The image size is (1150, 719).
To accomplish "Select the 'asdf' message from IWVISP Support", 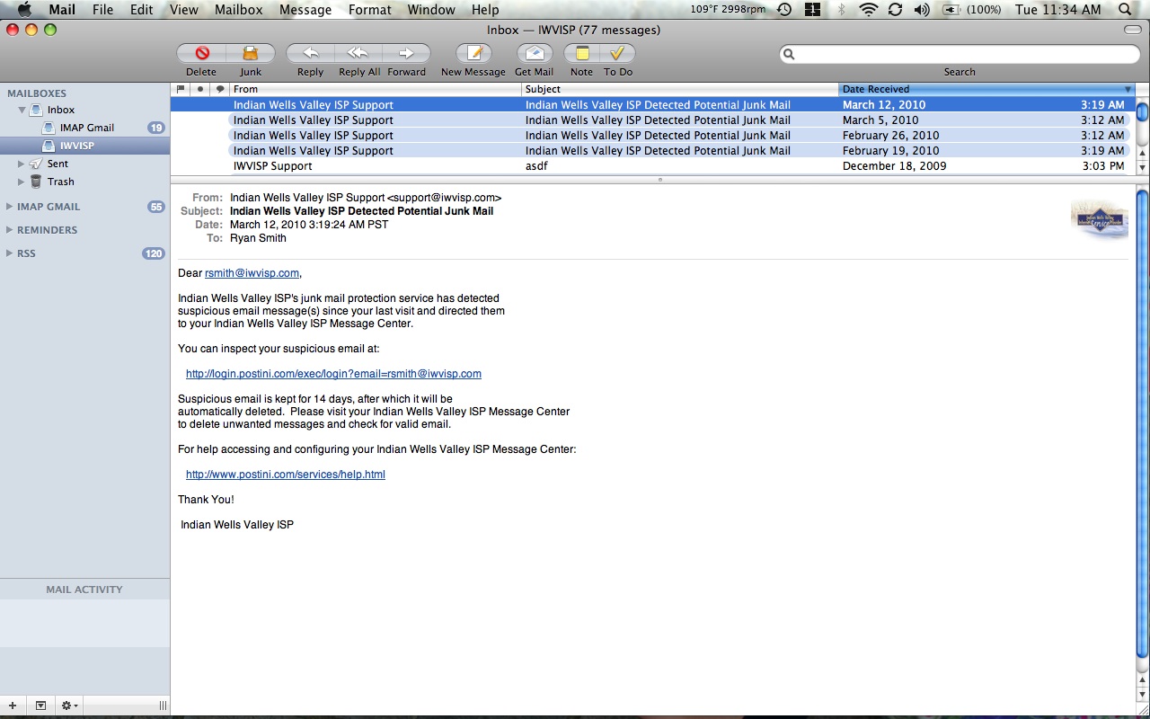I will pyautogui.click(x=652, y=165).
